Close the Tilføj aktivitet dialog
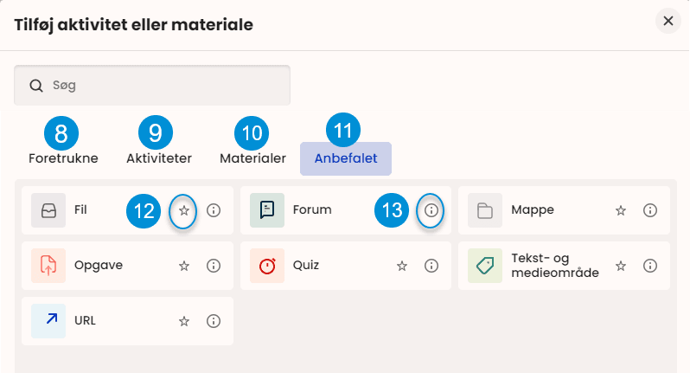The width and height of the screenshot is (690, 373). click(668, 21)
